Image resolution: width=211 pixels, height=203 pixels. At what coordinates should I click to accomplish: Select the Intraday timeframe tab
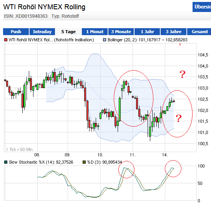[42, 32]
